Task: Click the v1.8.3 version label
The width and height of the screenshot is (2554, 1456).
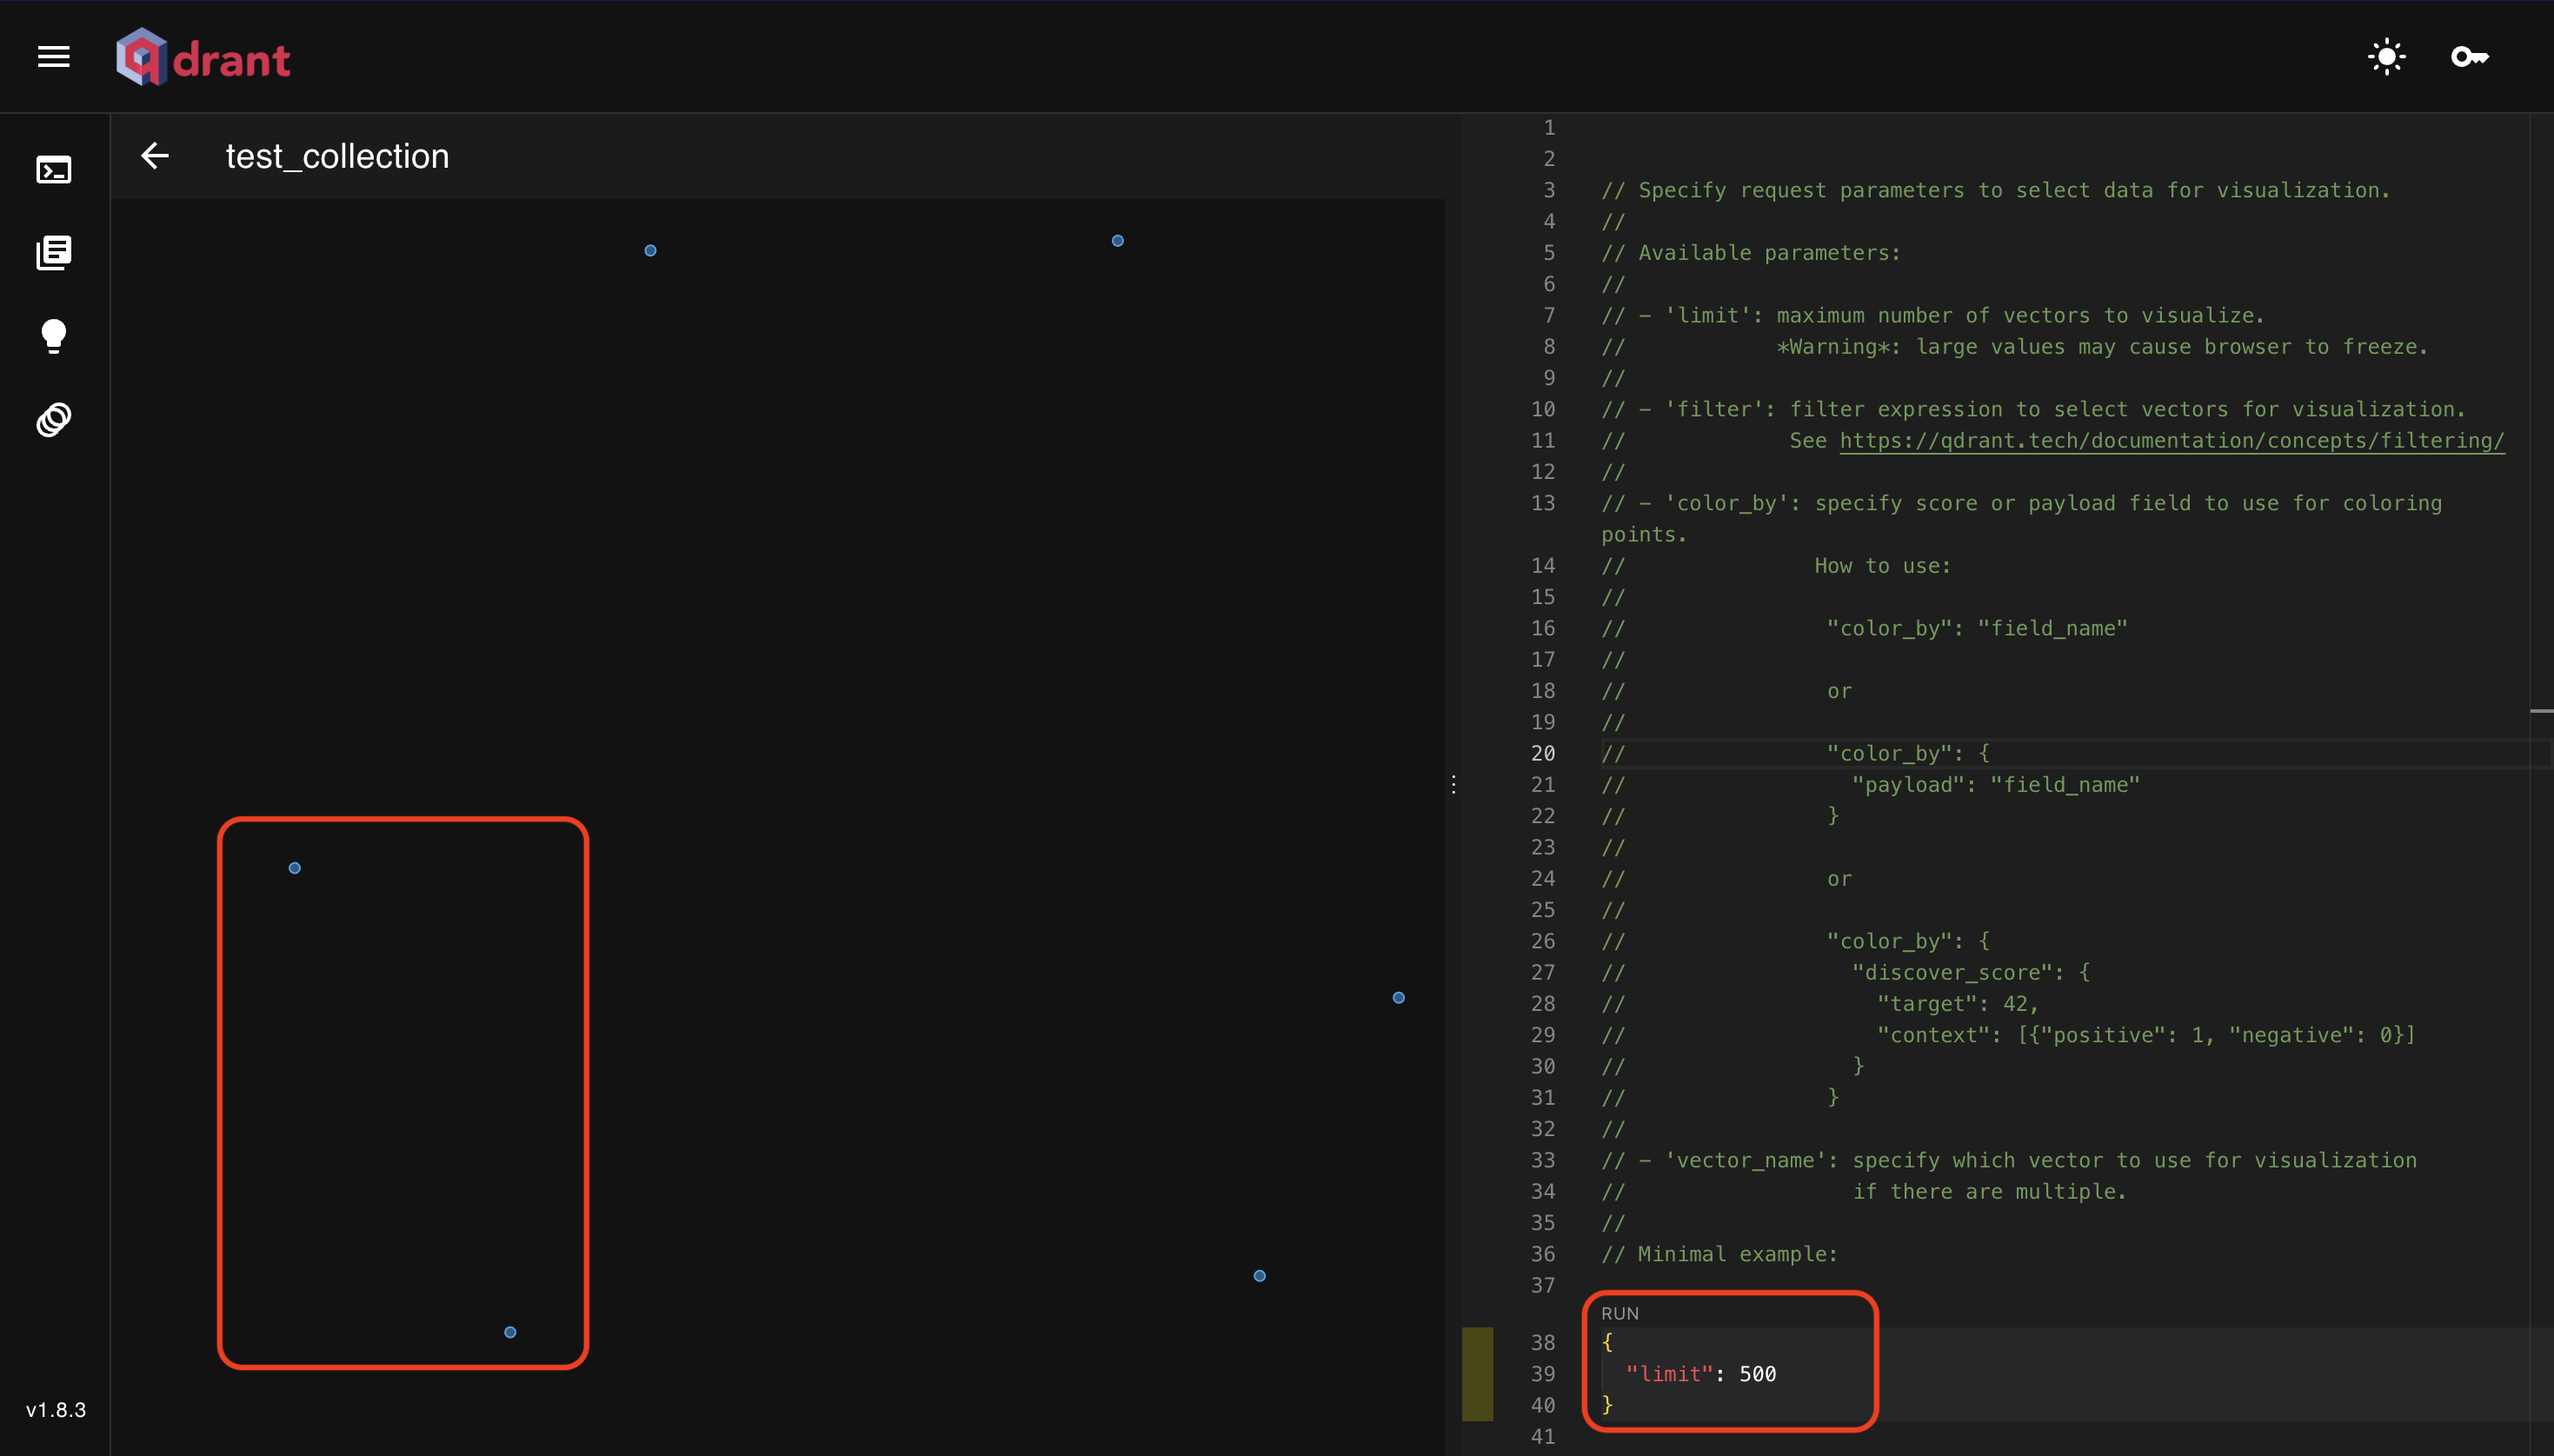Action: click(x=56, y=1410)
